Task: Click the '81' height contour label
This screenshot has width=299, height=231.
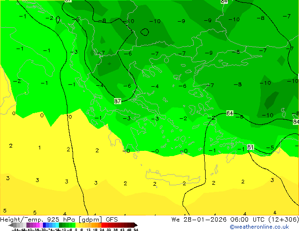Action: tap(250, 147)
